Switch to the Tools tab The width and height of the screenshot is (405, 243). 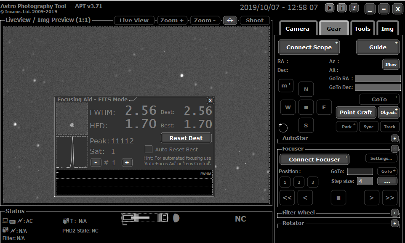pyautogui.click(x=362, y=29)
